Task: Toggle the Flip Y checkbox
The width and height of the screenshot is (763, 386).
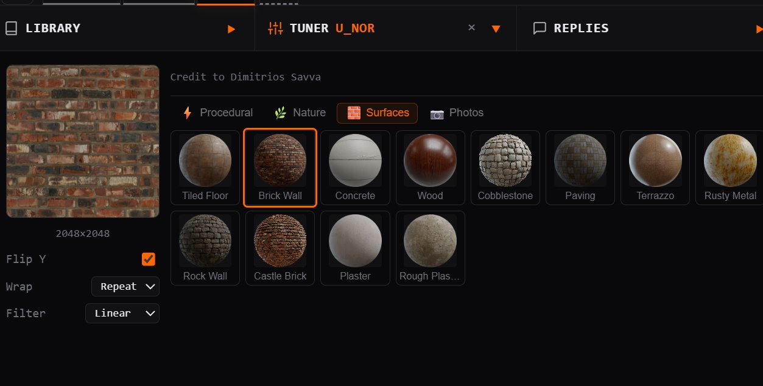Action: pos(149,259)
